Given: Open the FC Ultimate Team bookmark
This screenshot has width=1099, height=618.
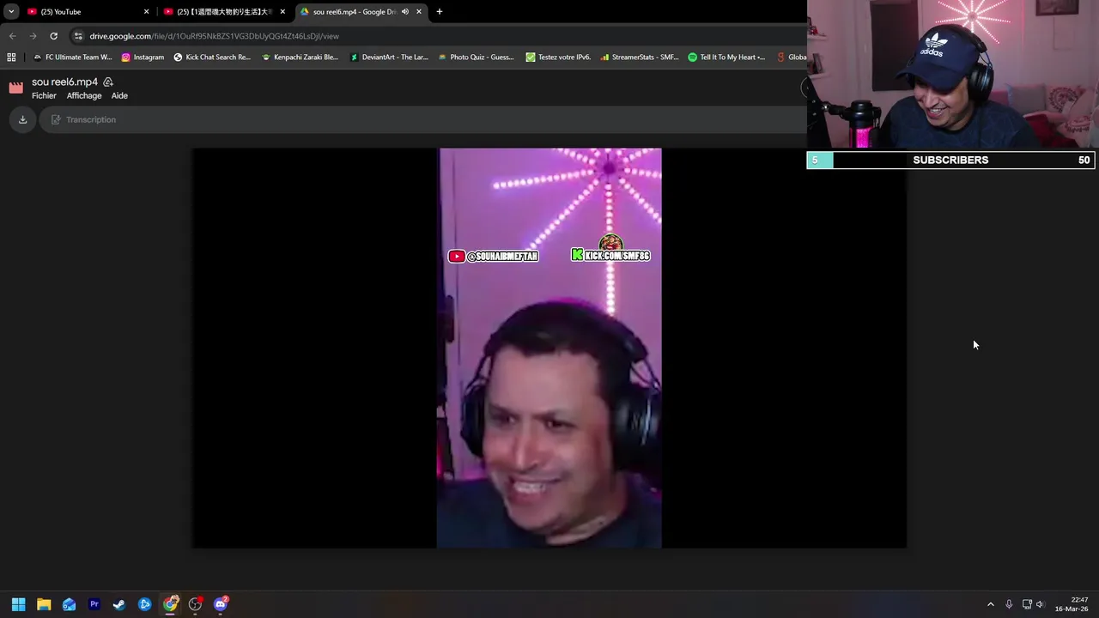Looking at the screenshot, I should coord(72,57).
